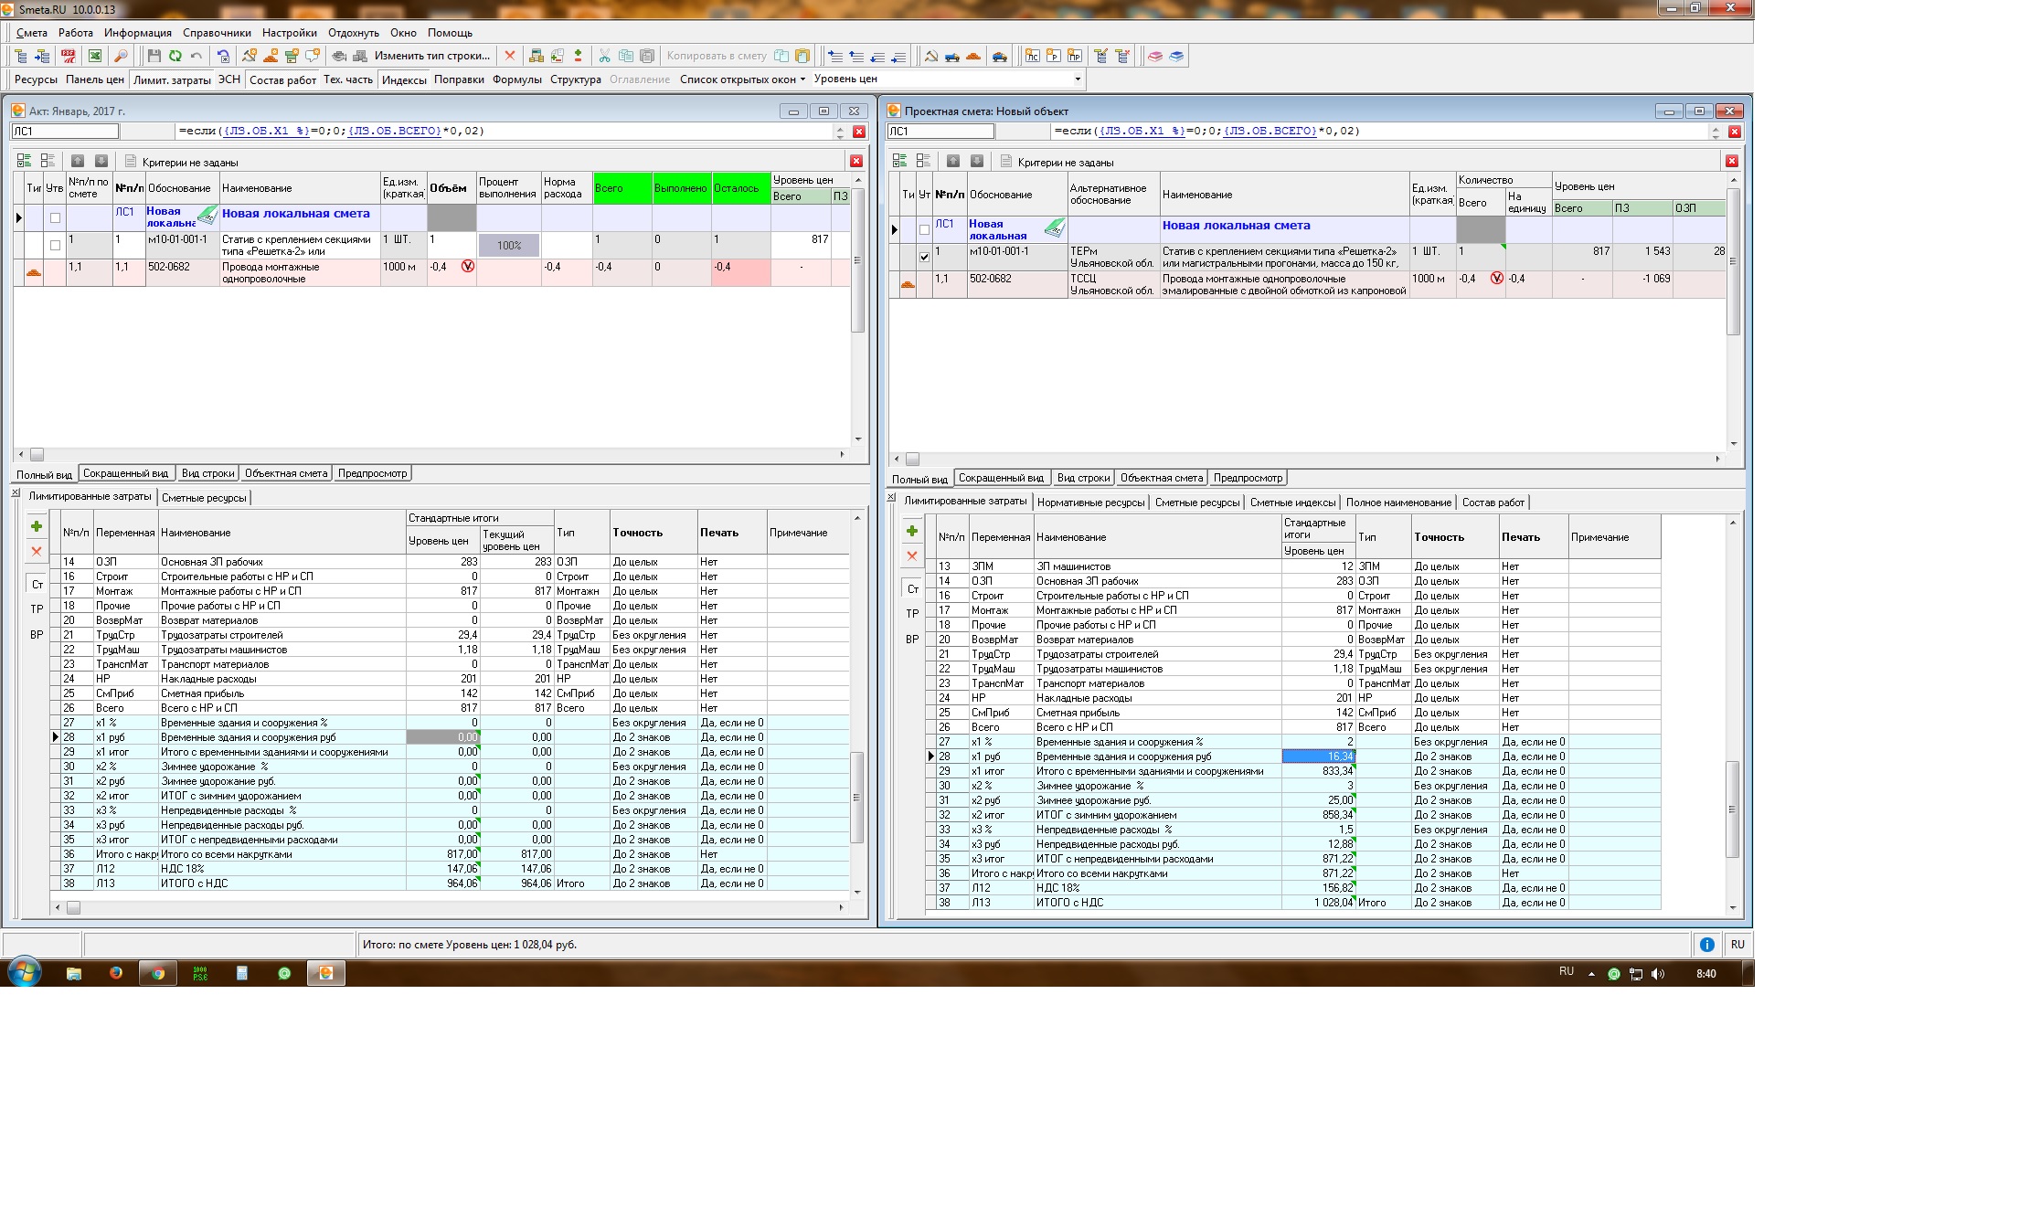Viewport: 2040px width, 1206px height.
Task: Expand all rows icon in Акт window
Action: click(x=24, y=161)
